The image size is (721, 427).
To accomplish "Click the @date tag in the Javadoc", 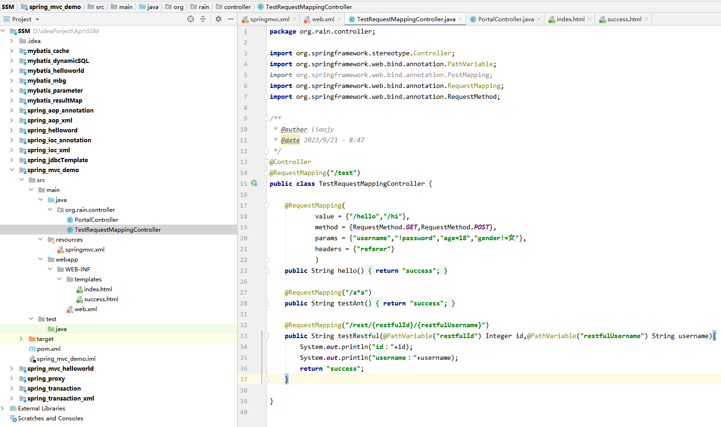I will click(290, 140).
